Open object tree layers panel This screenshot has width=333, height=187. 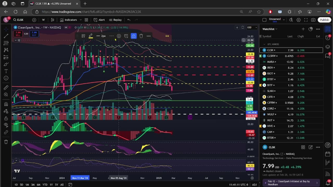pos(328,47)
